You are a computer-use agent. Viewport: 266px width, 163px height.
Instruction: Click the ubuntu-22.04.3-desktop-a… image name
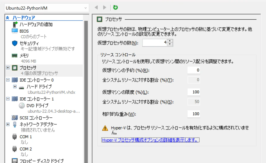[x=54, y=111]
